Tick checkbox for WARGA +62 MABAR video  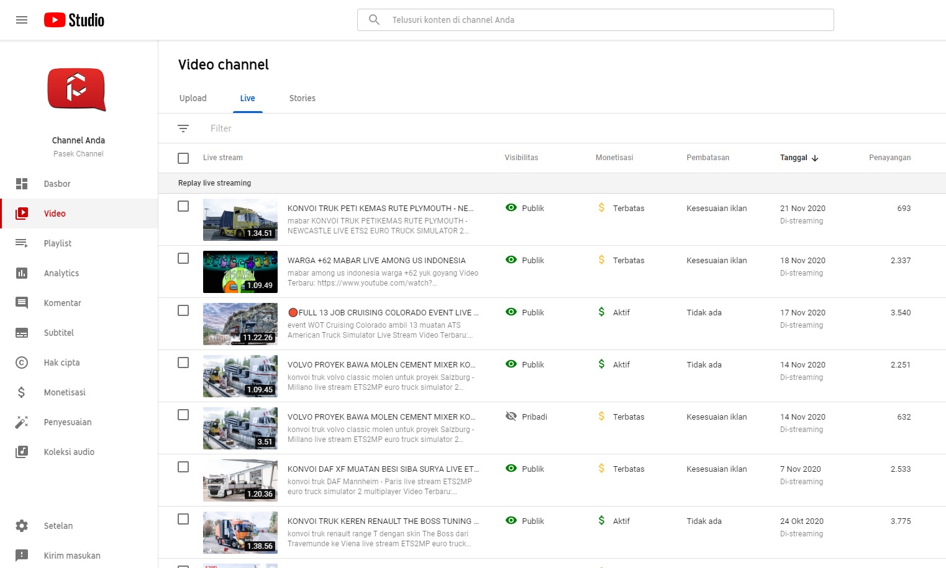pyautogui.click(x=183, y=258)
